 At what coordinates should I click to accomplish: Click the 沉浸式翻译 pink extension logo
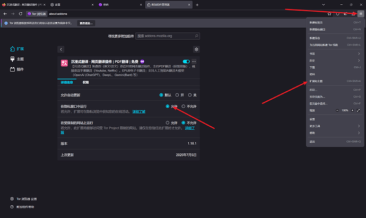(64, 63)
